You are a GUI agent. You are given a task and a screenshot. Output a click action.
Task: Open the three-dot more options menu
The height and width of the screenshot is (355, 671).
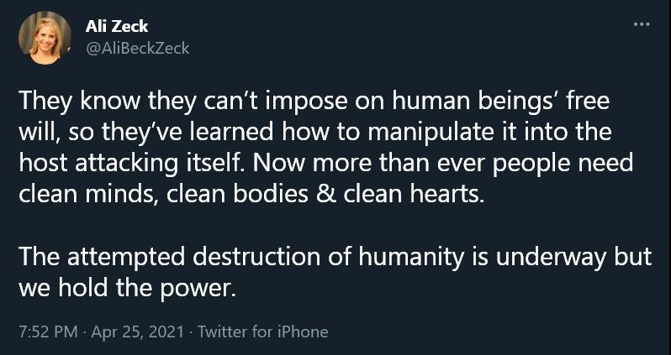tap(642, 23)
